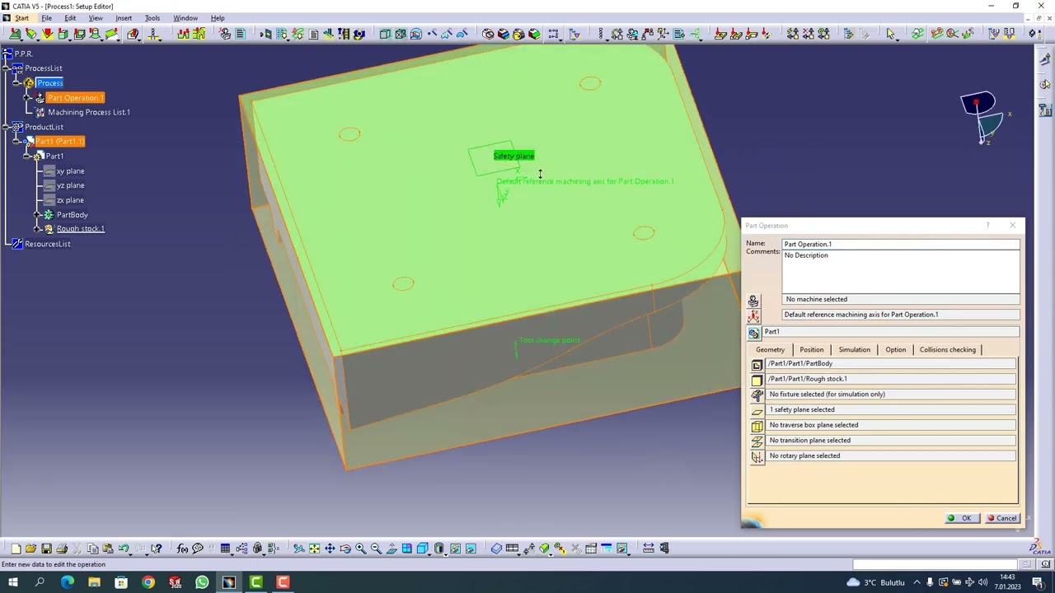Screen dimensions: 1055x593
Task: Click the Fit All In view icon
Action: (x=314, y=549)
